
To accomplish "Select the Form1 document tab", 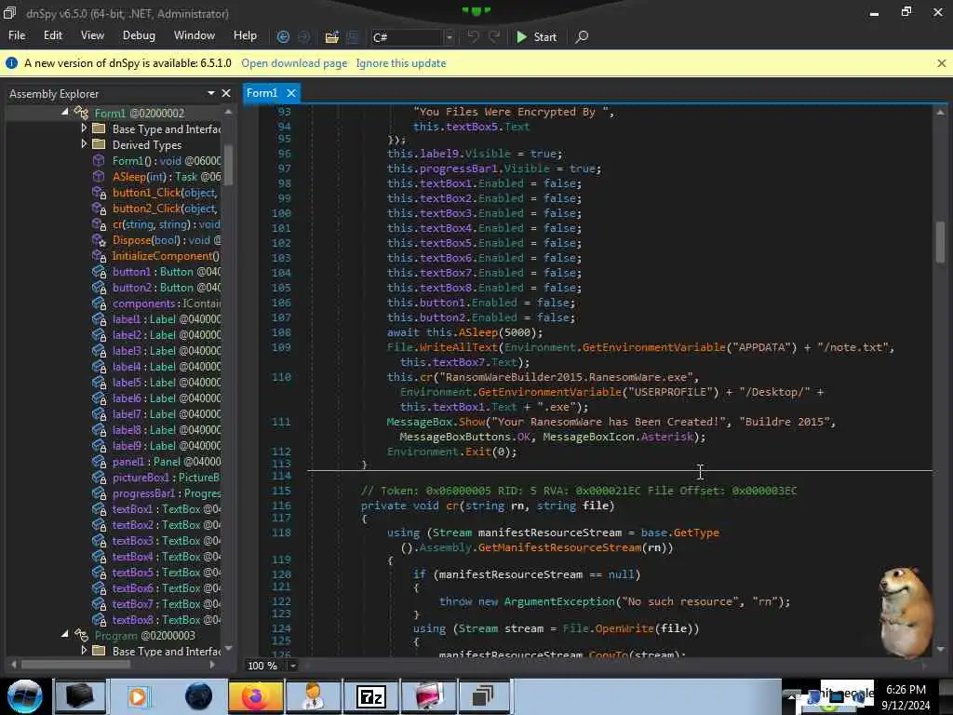I will pyautogui.click(x=262, y=93).
